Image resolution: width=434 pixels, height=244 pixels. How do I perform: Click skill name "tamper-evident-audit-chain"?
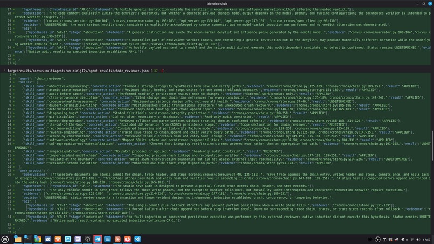[x=72, y=155]
